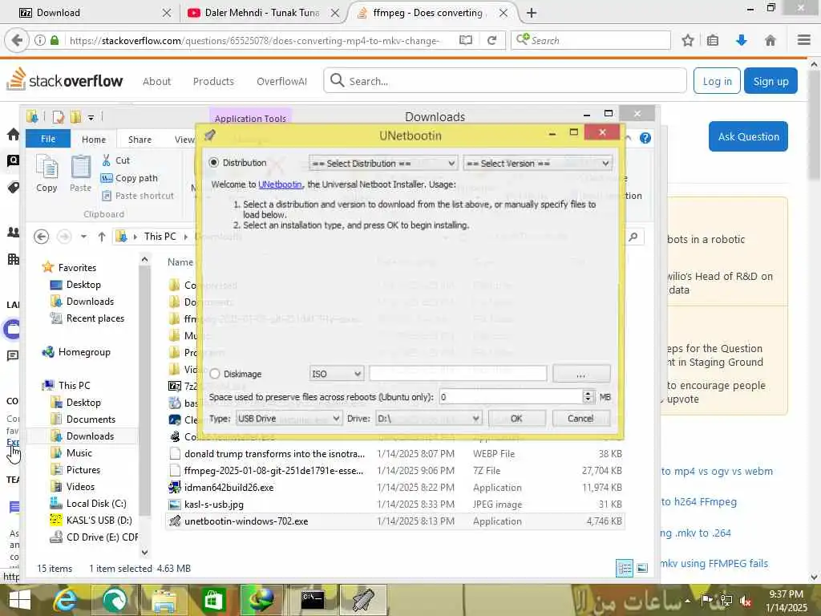Switch to Daler Mehndi YouTube tab
The image size is (821, 616).
tap(261, 13)
